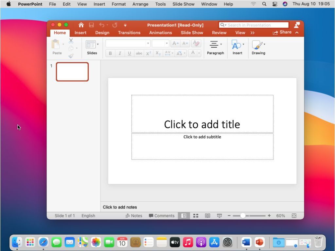Viewport: 335px width, 251px height.
Task: Click the home icon in title bar
Action: pos(81,25)
